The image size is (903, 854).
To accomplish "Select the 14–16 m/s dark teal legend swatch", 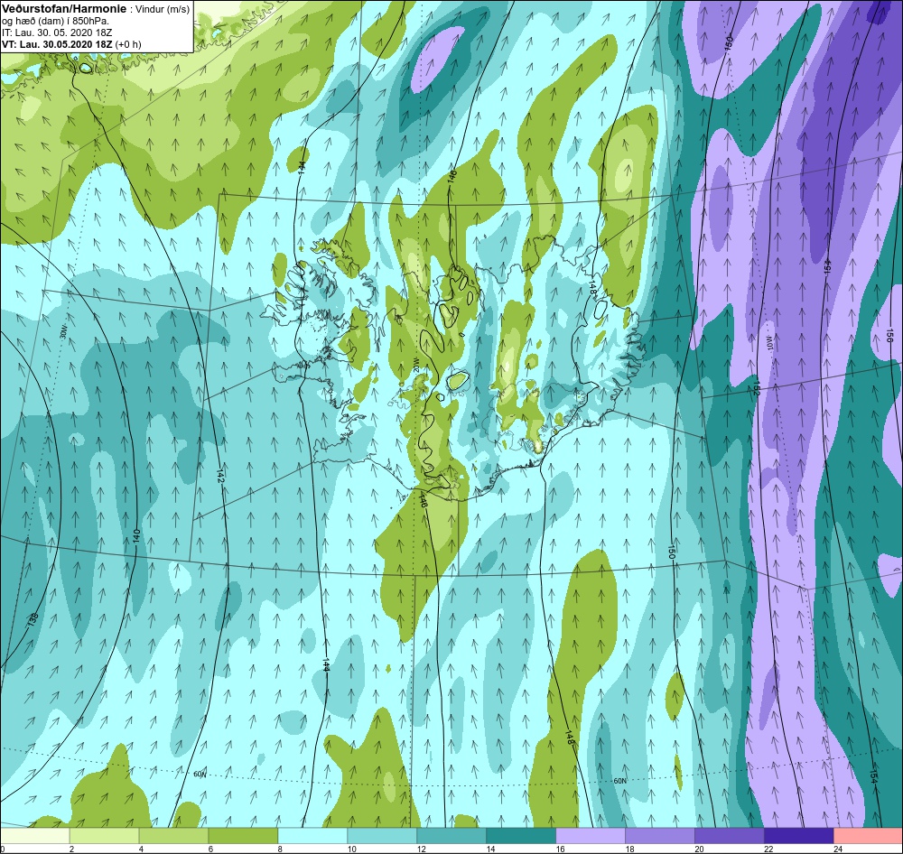I will (521, 835).
